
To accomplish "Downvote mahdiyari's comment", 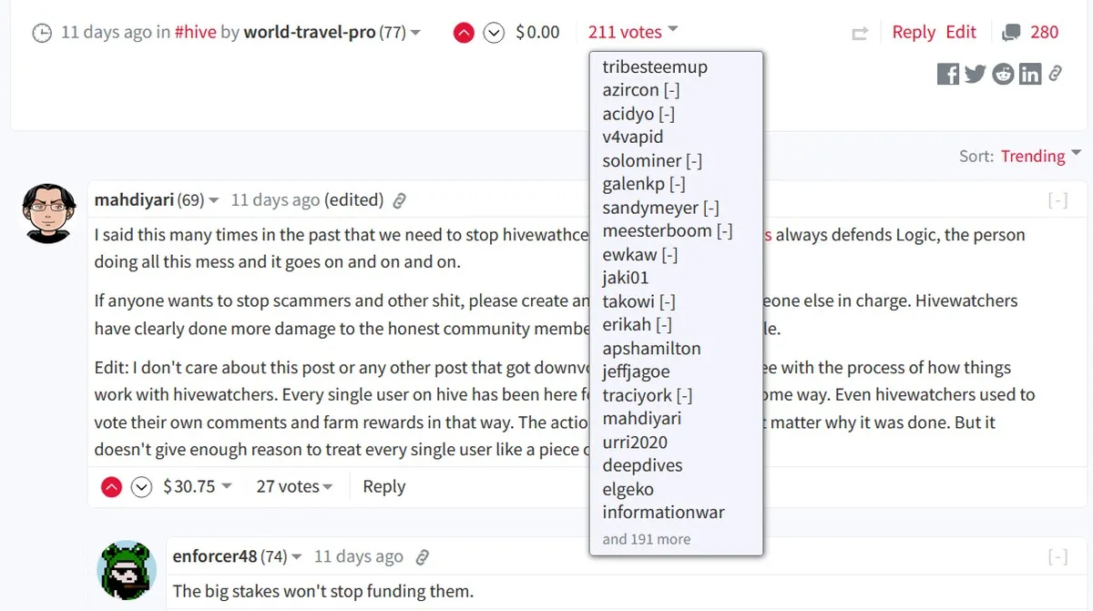I will (x=141, y=487).
